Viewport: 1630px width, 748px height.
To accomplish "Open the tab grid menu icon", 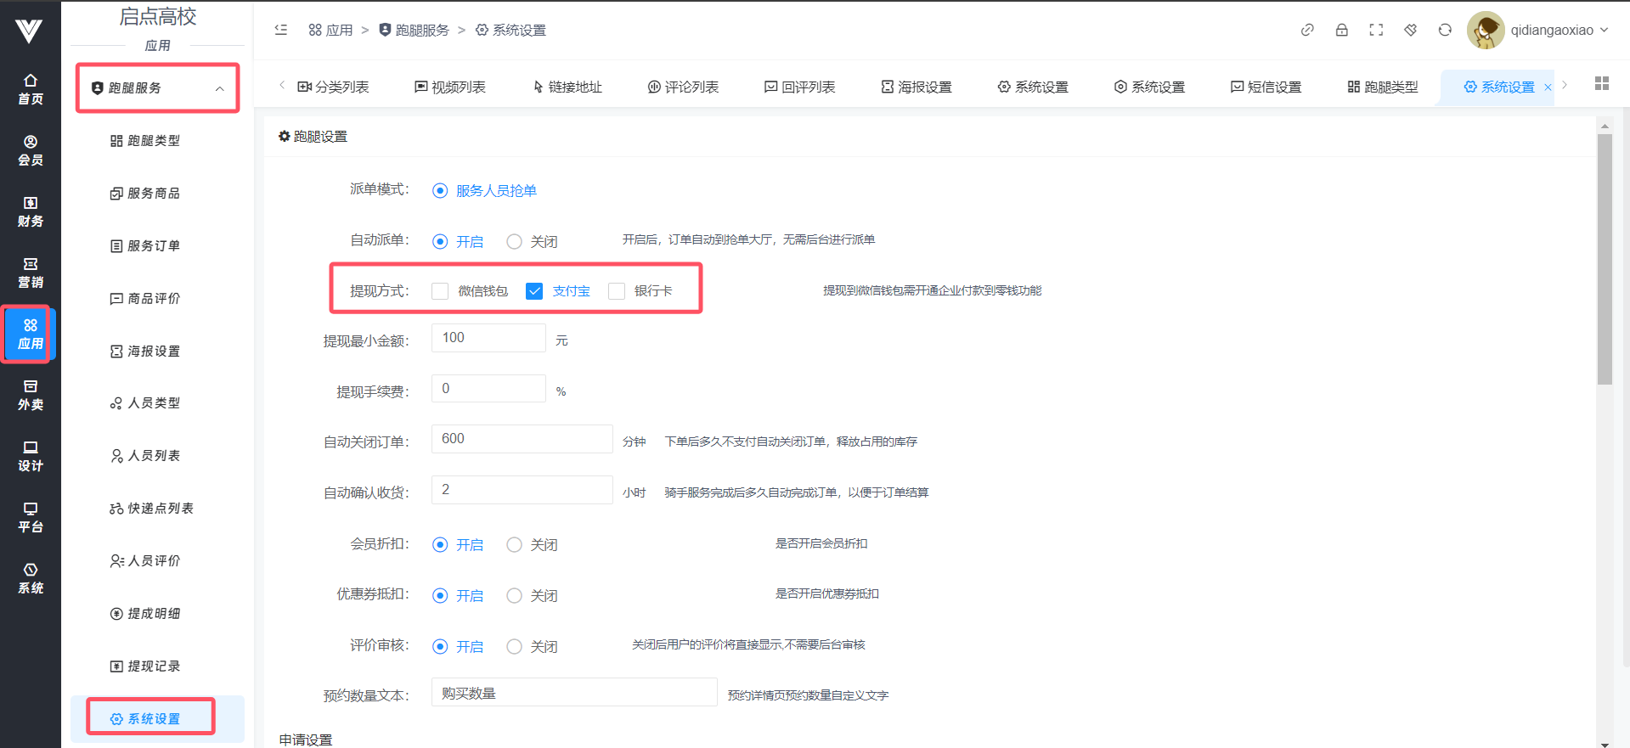I will click(x=1602, y=83).
